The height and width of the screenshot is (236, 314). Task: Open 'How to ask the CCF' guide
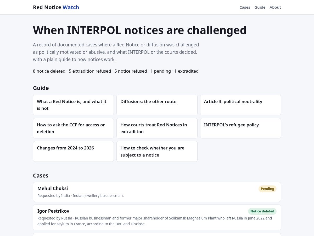[73, 128]
